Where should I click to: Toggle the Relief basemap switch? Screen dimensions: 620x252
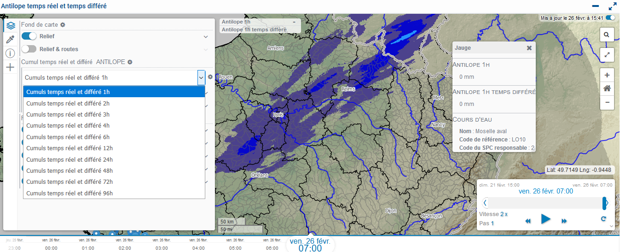[29, 36]
